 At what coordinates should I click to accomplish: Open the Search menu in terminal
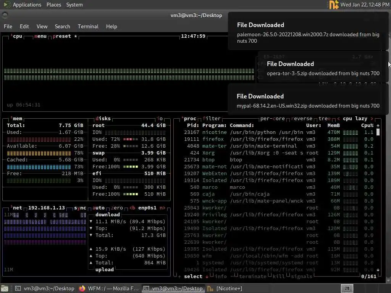[62, 26]
